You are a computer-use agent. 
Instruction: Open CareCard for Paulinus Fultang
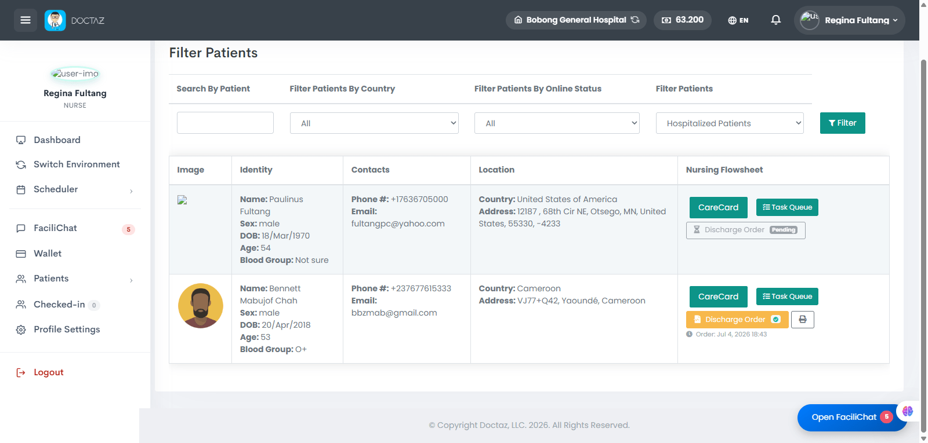click(718, 207)
